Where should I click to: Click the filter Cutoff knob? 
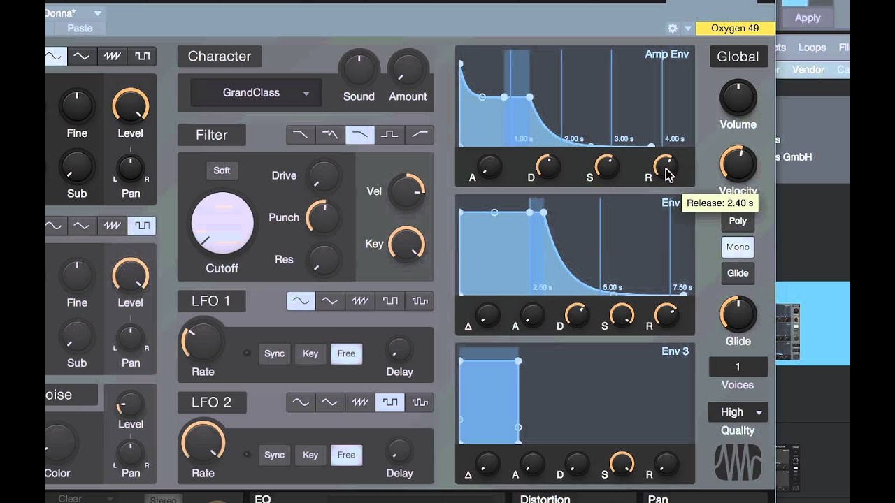pyautogui.click(x=222, y=224)
